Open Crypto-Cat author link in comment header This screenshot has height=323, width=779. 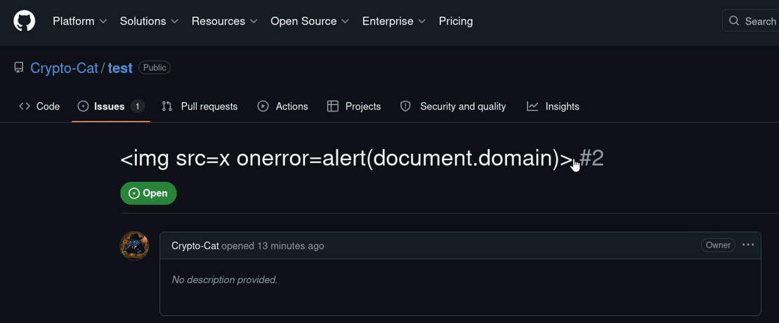pos(195,246)
